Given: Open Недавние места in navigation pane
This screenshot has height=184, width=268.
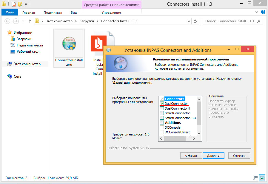Looking at the screenshot, I should pyautogui.click(x=30, y=45).
